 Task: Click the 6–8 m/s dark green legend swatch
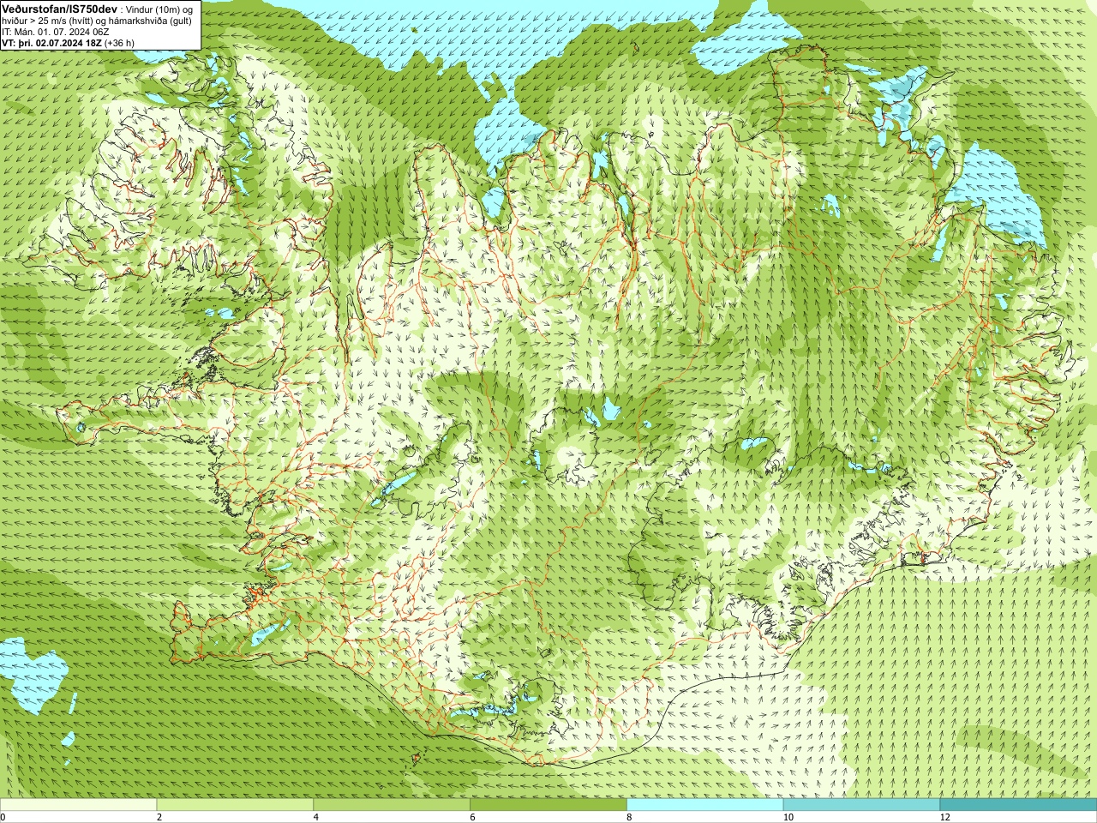(x=548, y=805)
